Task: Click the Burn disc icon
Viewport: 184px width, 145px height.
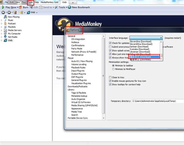Action: (x=21, y=7)
